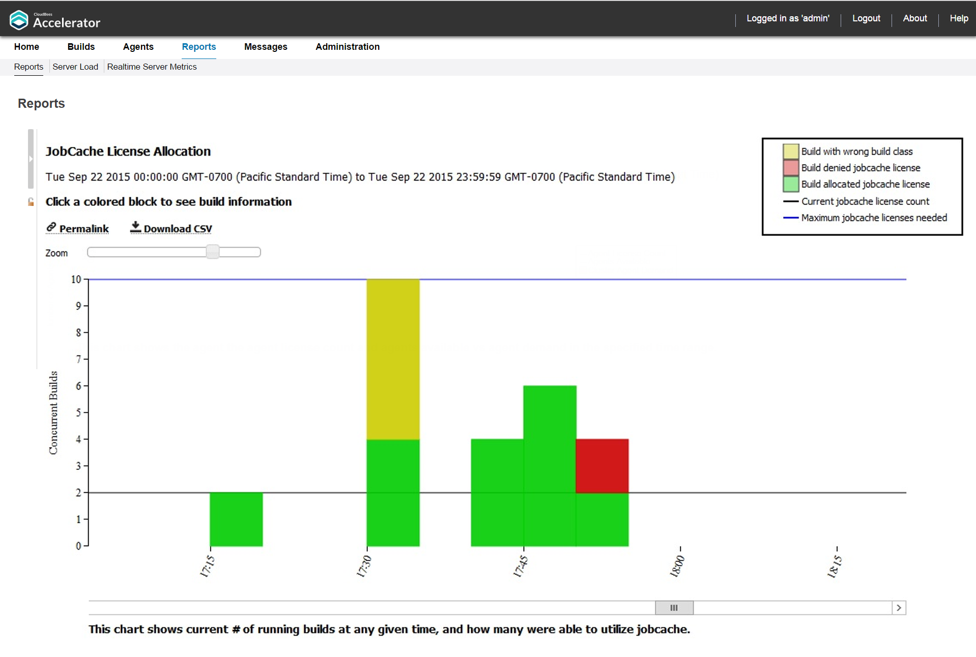Click the 17:30 time axis label
The image size is (976, 657).
[x=364, y=566]
